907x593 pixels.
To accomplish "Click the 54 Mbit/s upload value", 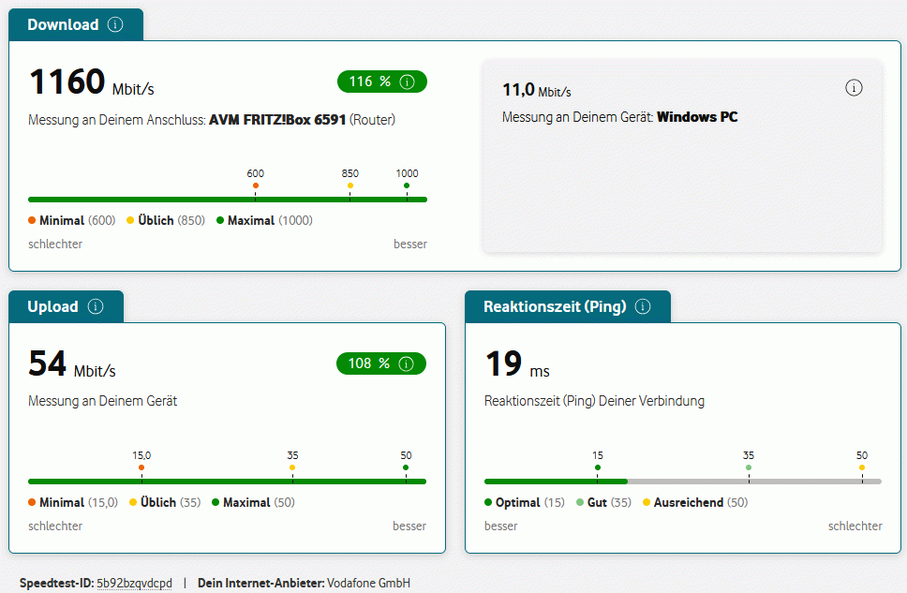I will point(72,363).
